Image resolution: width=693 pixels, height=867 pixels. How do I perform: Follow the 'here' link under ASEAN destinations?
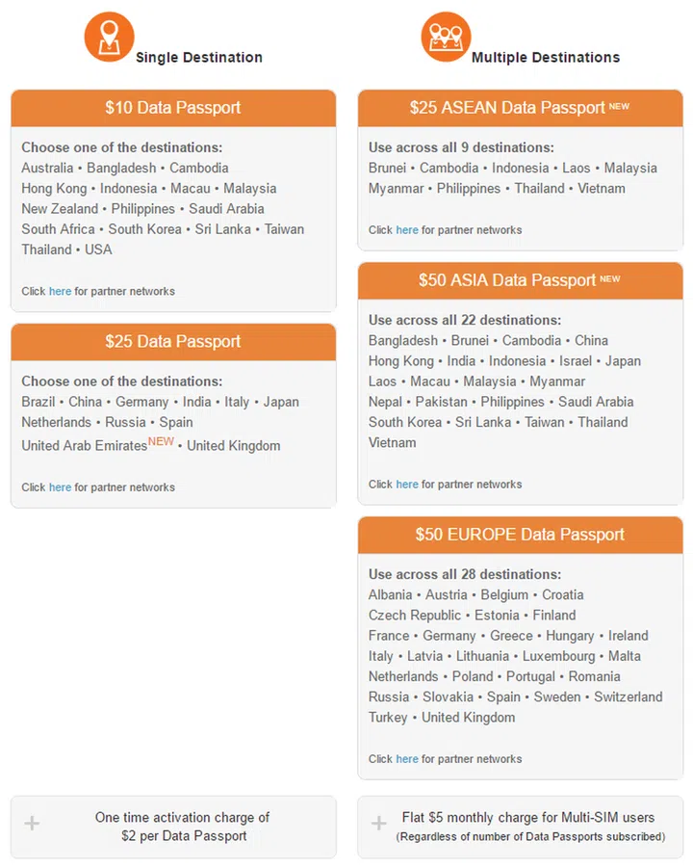(407, 230)
